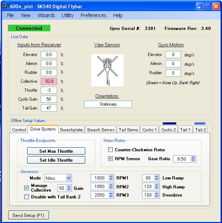Click the governor Gain field showing 50

[62, 188]
